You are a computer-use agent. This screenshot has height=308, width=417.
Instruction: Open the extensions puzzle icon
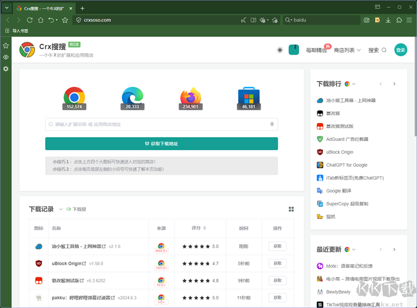pos(399,20)
